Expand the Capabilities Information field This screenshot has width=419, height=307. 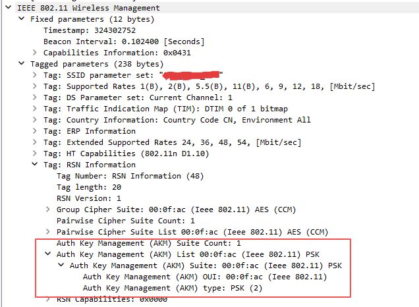point(35,53)
